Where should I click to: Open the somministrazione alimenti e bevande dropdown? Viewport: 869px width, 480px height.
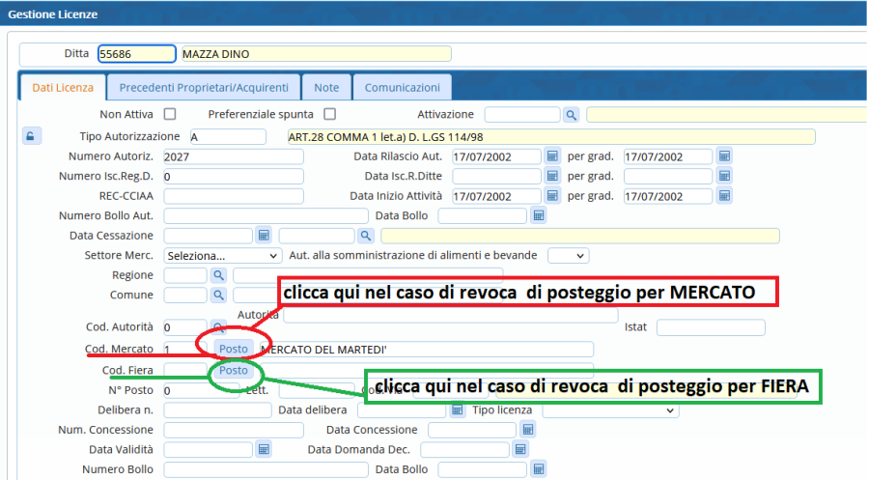[x=568, y=256]
